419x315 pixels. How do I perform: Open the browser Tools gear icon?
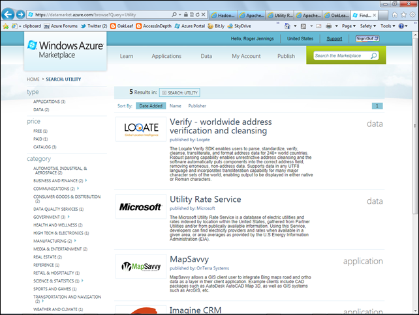(x=412, y=15)
